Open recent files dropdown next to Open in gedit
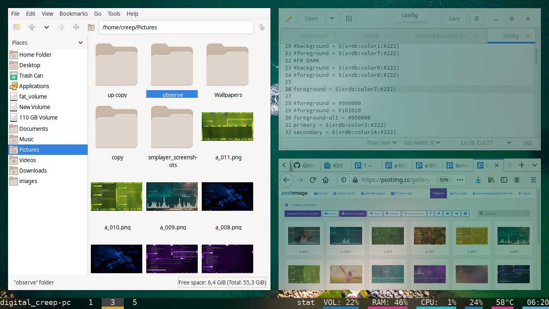This screenshot has width=549, height=309. pos(332,19)
